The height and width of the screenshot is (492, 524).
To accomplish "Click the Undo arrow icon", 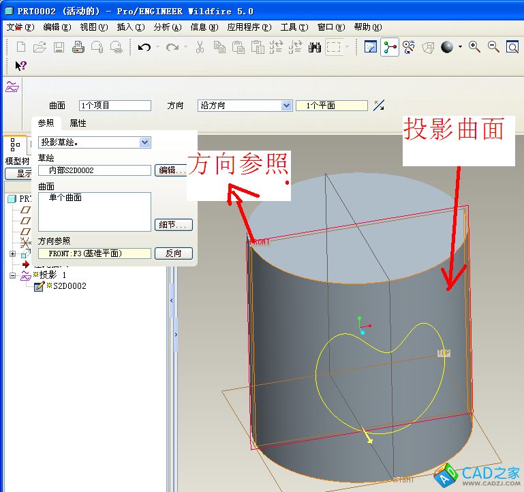I will (144, 47).
